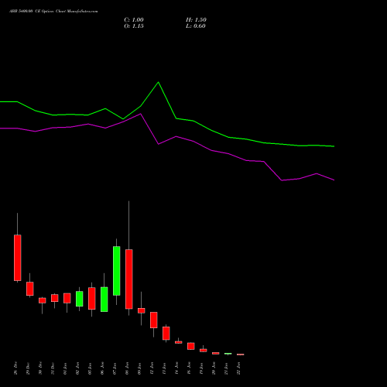Click the high value 'H: 1.50'
The width and height of the screenshot is (387, 387).
196,20
